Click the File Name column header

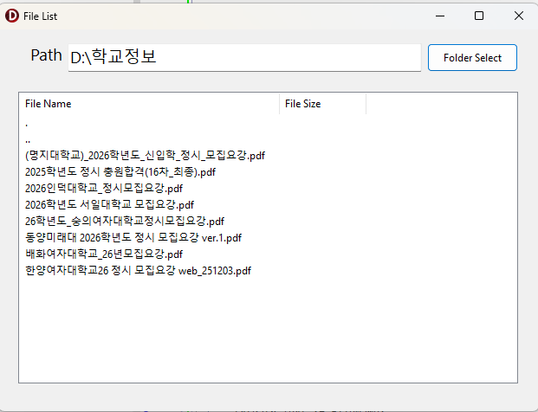149,104
